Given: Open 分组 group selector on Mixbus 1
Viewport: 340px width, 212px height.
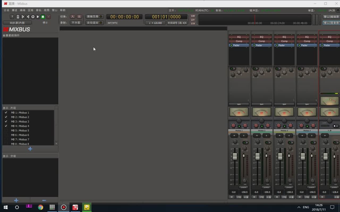Looking at the screenshot, I should click(239, 197).
